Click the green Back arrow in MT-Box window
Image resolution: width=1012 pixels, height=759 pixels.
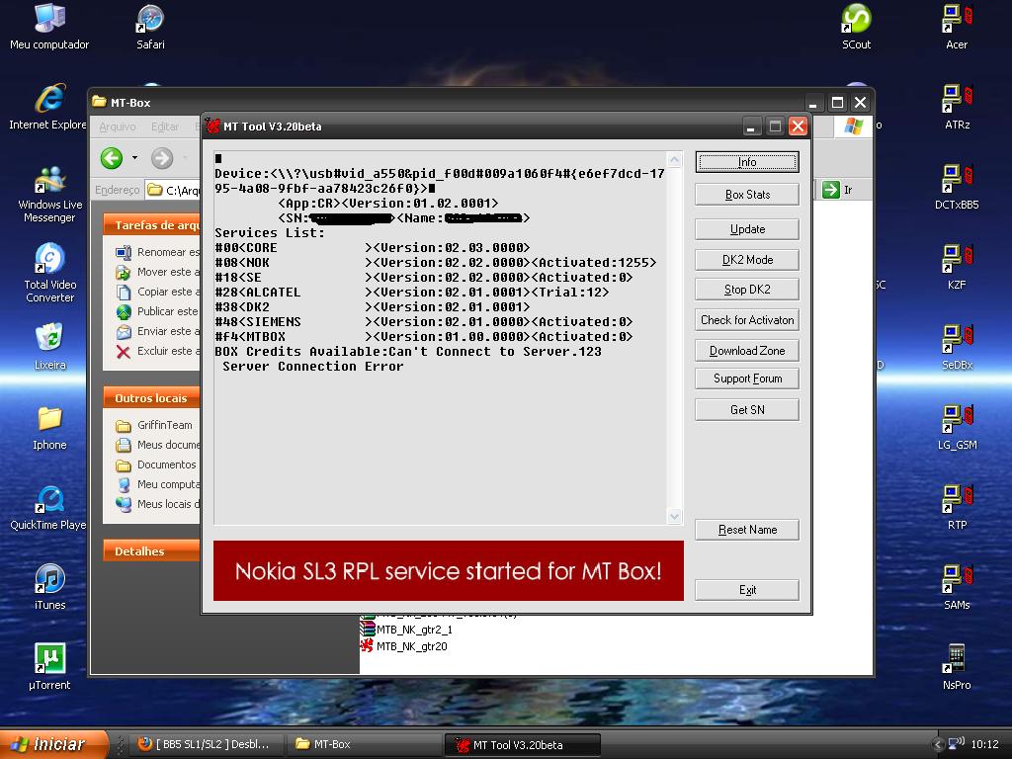point(112,157)
